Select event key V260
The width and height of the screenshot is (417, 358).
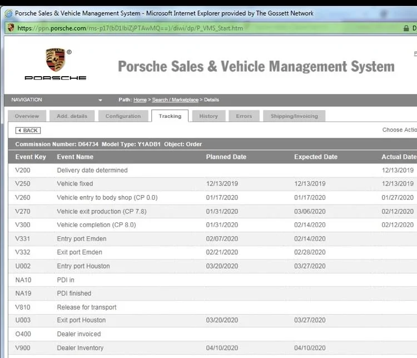point(23,197)
